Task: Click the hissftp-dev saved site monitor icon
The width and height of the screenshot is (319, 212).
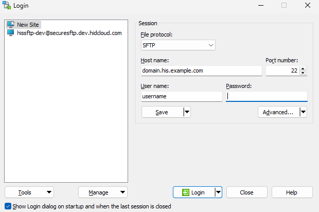Action: [x=10, y=33]
